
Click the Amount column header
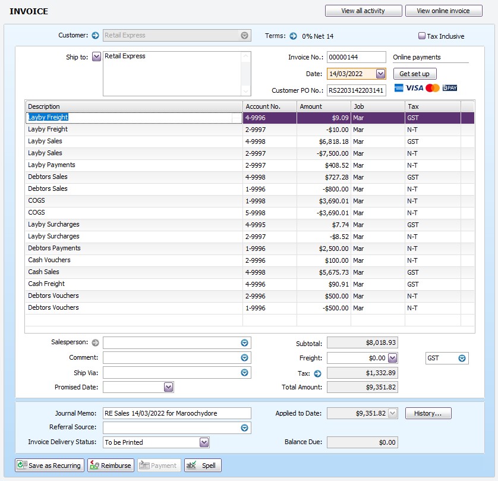click(x=324, y=106)
